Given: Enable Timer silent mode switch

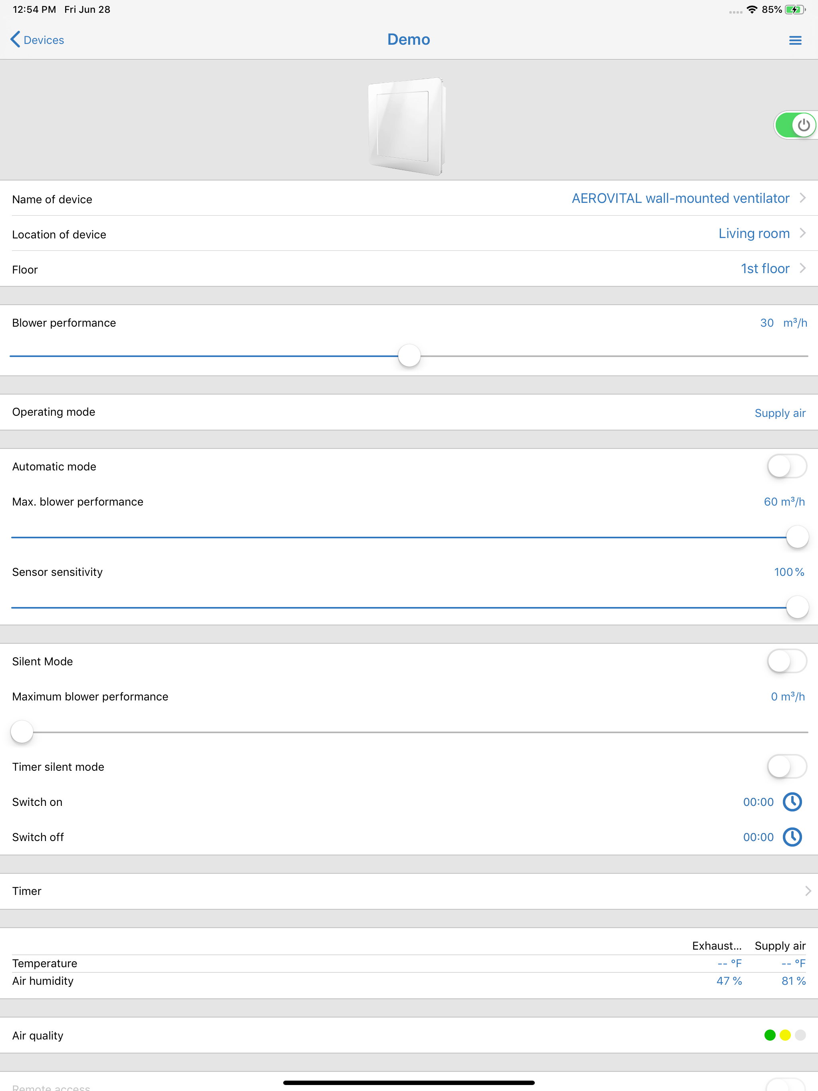Looking at the screenshot, I should (787, 766).
